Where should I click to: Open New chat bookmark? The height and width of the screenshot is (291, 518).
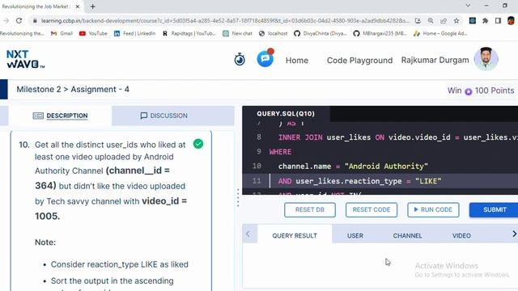[x=237, y=33]
